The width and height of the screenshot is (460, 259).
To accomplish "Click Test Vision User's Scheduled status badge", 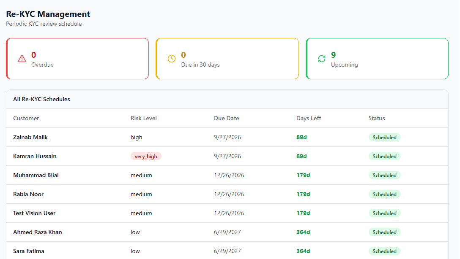I will (x=385, y=213).
